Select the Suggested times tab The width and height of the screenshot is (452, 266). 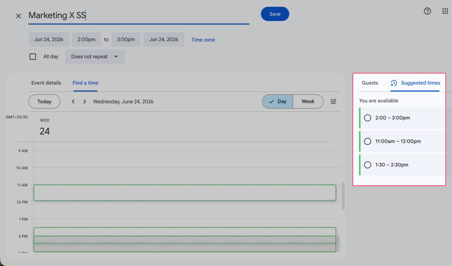pyautogui.click(x=415, y=83)
